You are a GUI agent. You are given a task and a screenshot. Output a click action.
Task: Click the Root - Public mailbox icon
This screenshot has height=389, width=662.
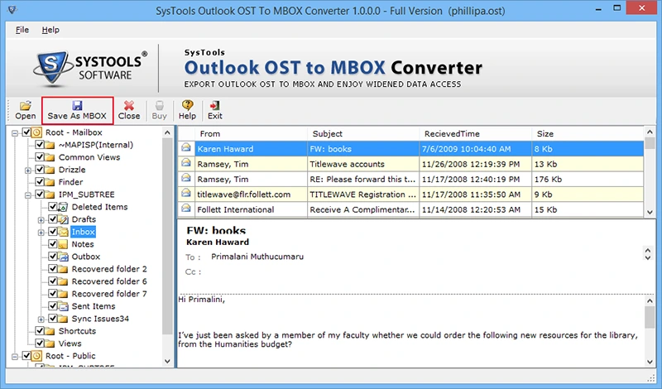tap(36, 356)
